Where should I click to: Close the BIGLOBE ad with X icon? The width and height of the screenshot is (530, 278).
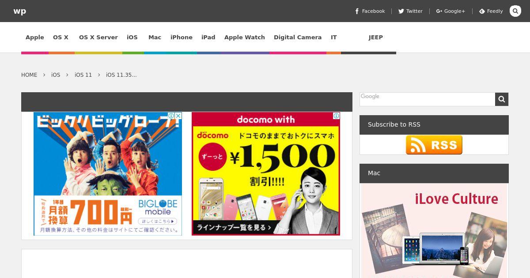click(x=178, y=116)
